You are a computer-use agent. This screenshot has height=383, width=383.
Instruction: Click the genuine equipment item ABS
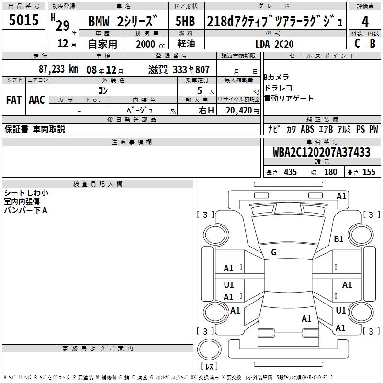[307, 129]
